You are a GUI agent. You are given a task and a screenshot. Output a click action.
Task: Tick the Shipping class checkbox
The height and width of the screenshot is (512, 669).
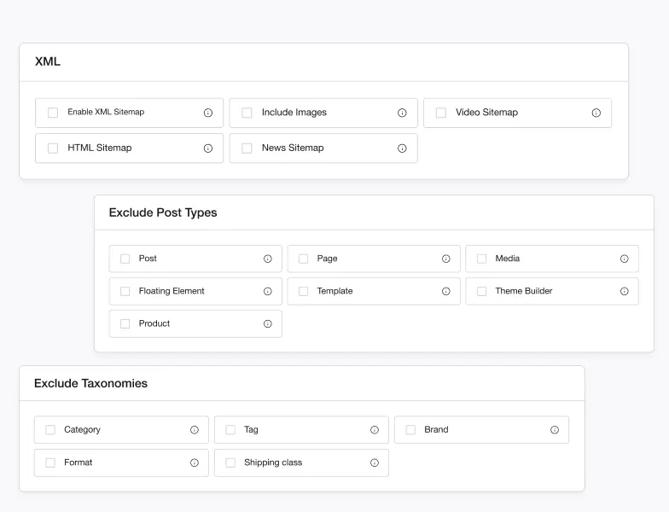(x=230, y=463)
